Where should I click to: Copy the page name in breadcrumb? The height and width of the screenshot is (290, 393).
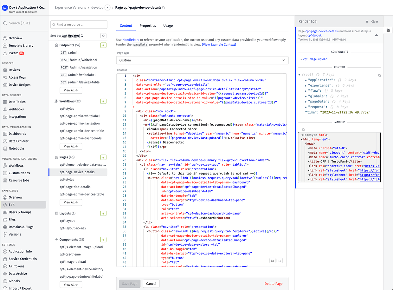(x=164, y=8)
